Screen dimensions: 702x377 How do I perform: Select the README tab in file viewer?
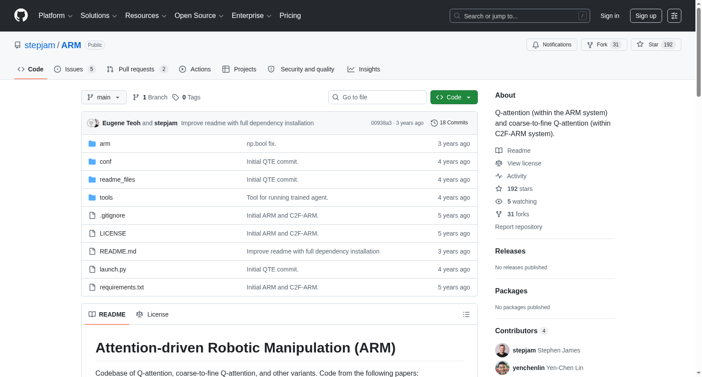click(107, 314)
